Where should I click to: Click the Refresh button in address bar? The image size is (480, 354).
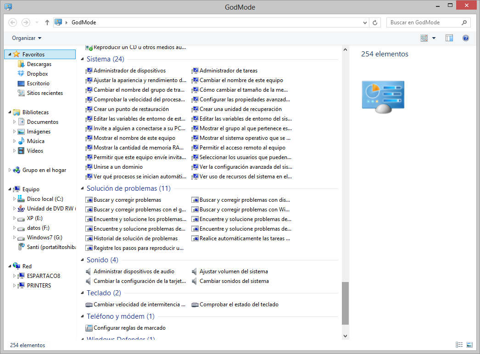pyautogui.click(x=375, y=22)
